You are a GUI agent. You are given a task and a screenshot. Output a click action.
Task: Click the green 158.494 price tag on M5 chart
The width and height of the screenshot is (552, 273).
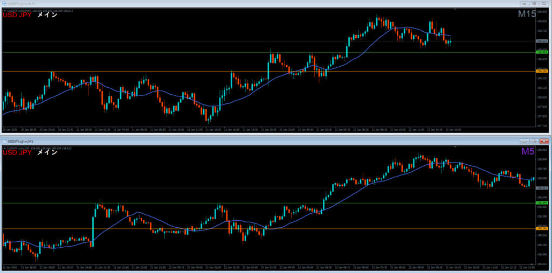click(541, 203)
